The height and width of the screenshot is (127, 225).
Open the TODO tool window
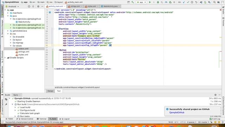point(9,119)
